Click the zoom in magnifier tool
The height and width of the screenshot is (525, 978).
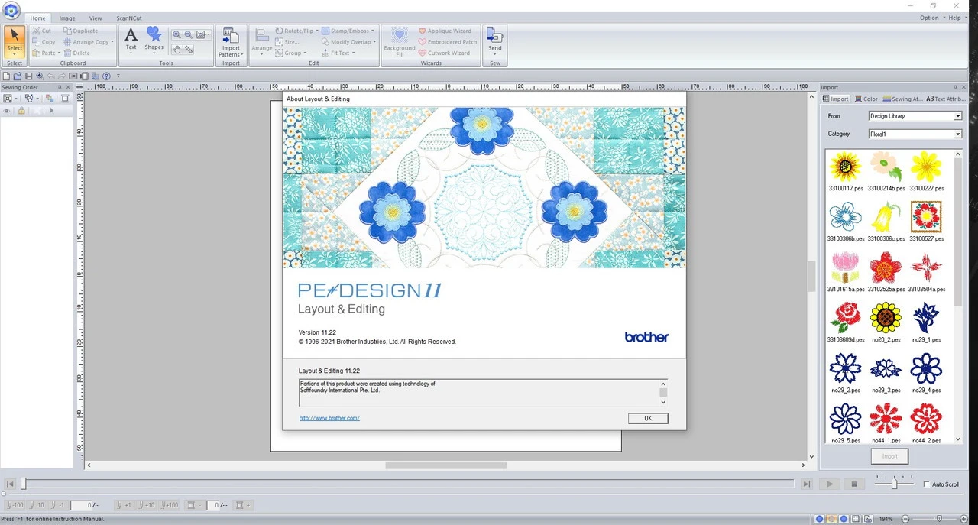tap(177, 34)
